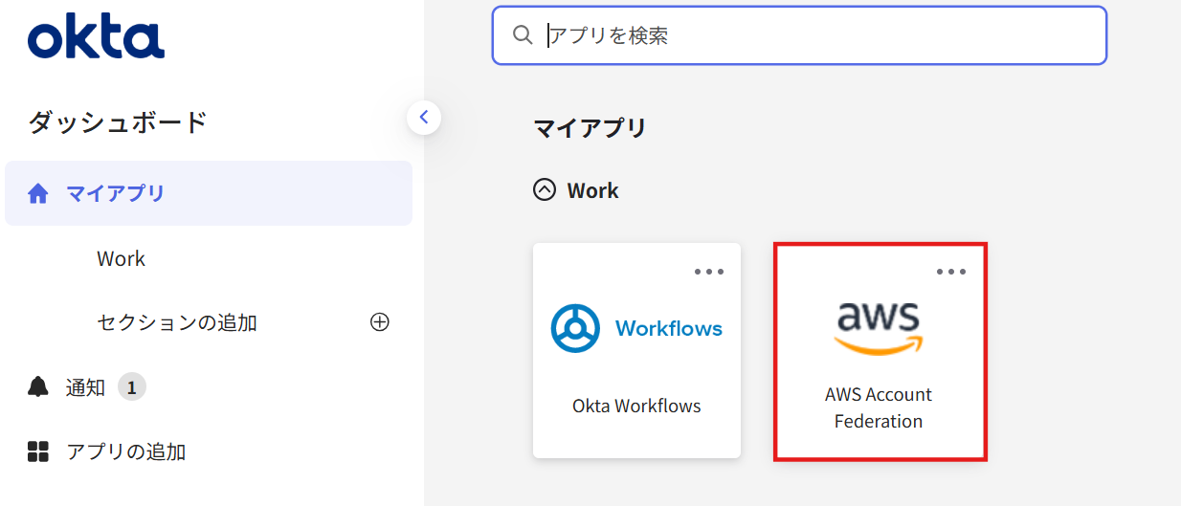
Task: Click the plus icon for セクションの追加
Action: (x=380, y=322)
